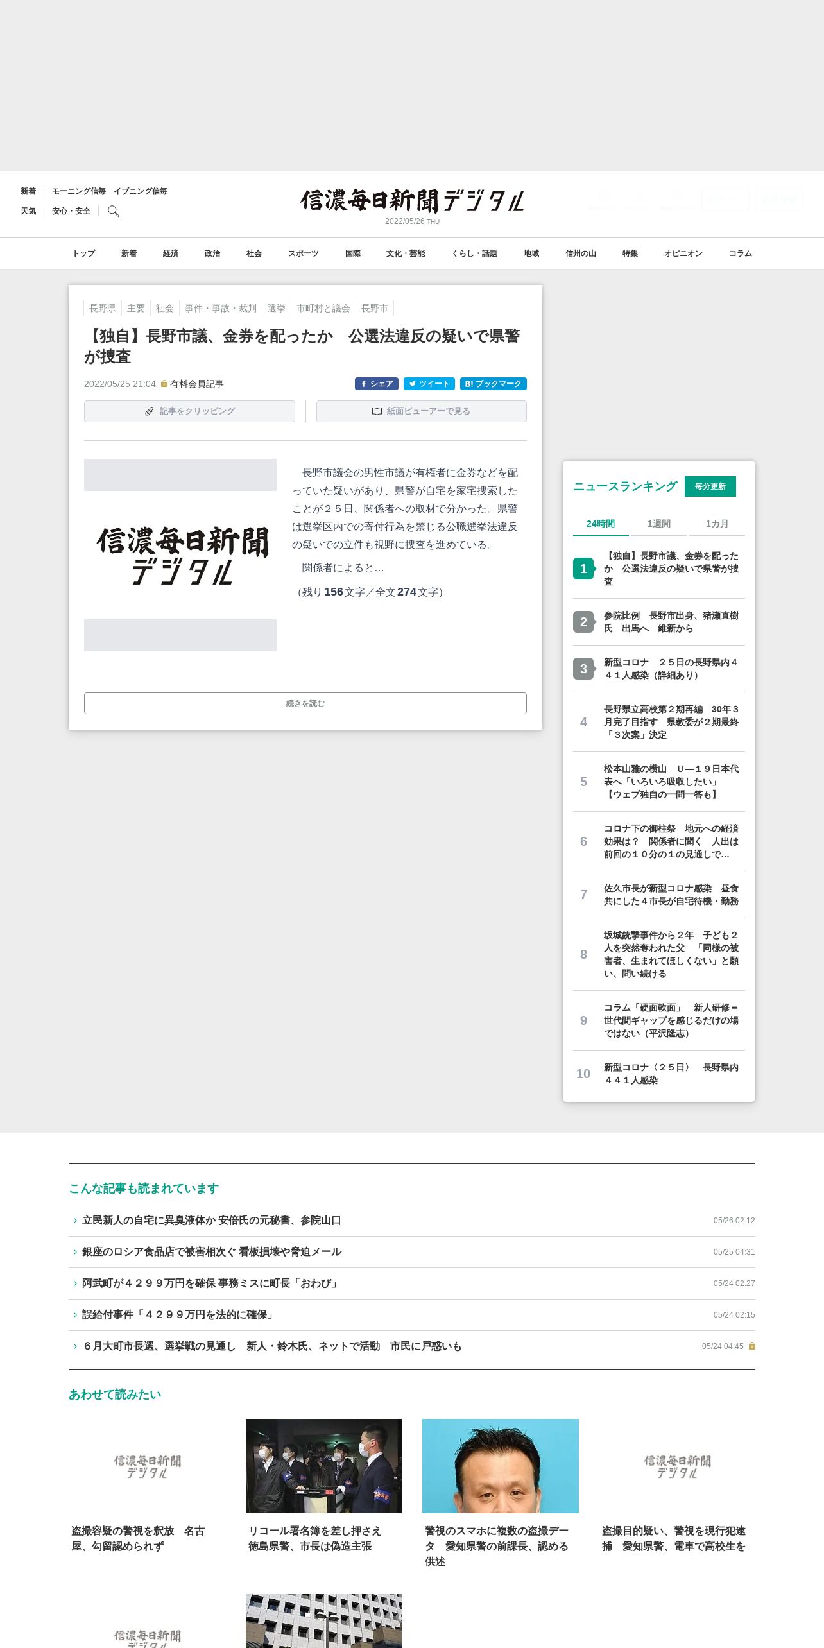Open rank 6 article コロナ下の御柱祭
Image resolution: width=824 pixels, height=1648 pixels.
[659, 841]
